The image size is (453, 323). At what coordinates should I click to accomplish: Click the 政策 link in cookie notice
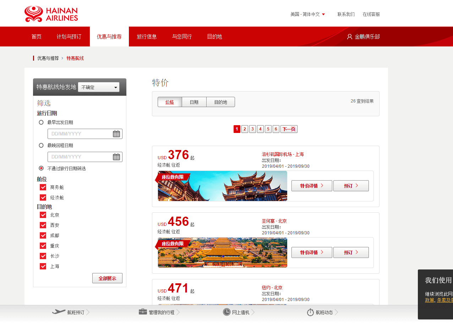430,300
